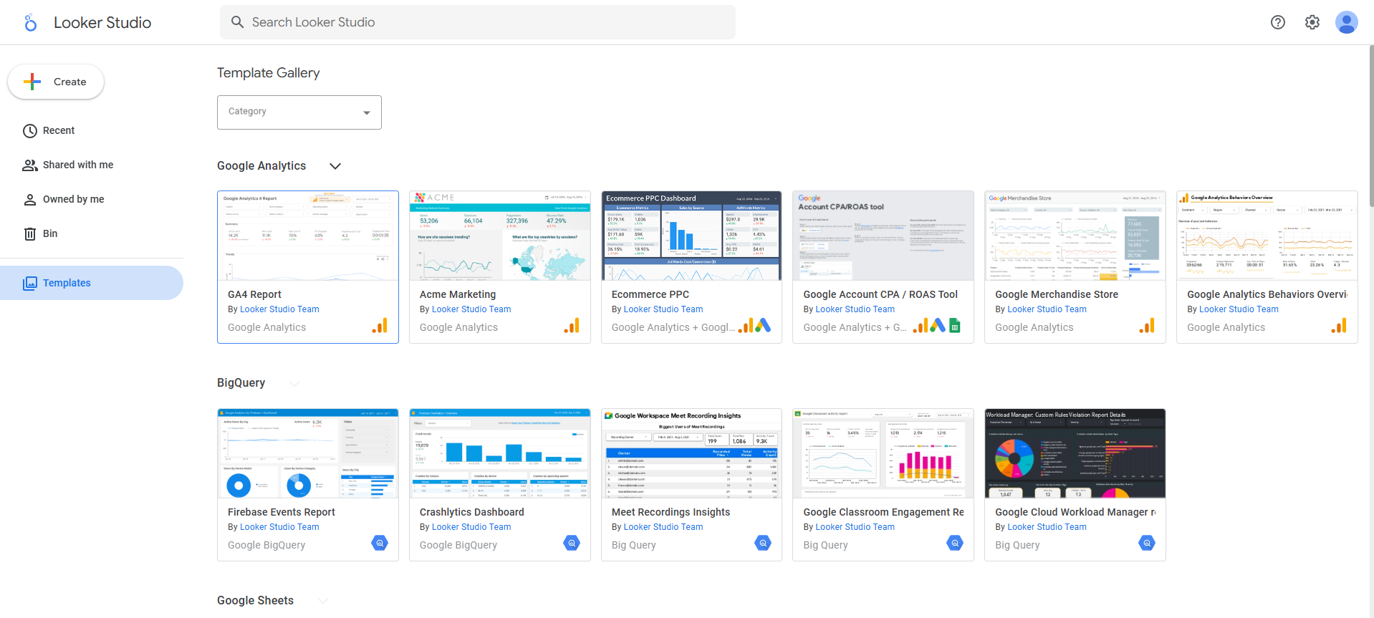Image resolution: width=1374 pixels, height=618 pixels.
Task: Click the Looker Studio logo icon
Action: click(x=30, y=23)
